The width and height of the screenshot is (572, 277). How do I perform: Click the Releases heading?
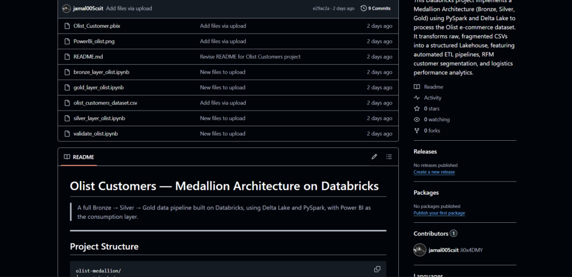425,151
